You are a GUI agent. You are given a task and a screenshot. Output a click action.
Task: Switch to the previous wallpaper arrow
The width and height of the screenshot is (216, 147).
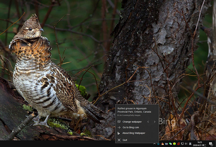tap(148, 122)
